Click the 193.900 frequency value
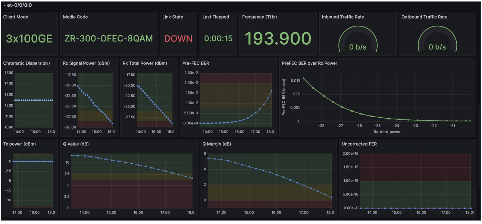This screenshot has height=224, width=482. (x=278, y=39)
